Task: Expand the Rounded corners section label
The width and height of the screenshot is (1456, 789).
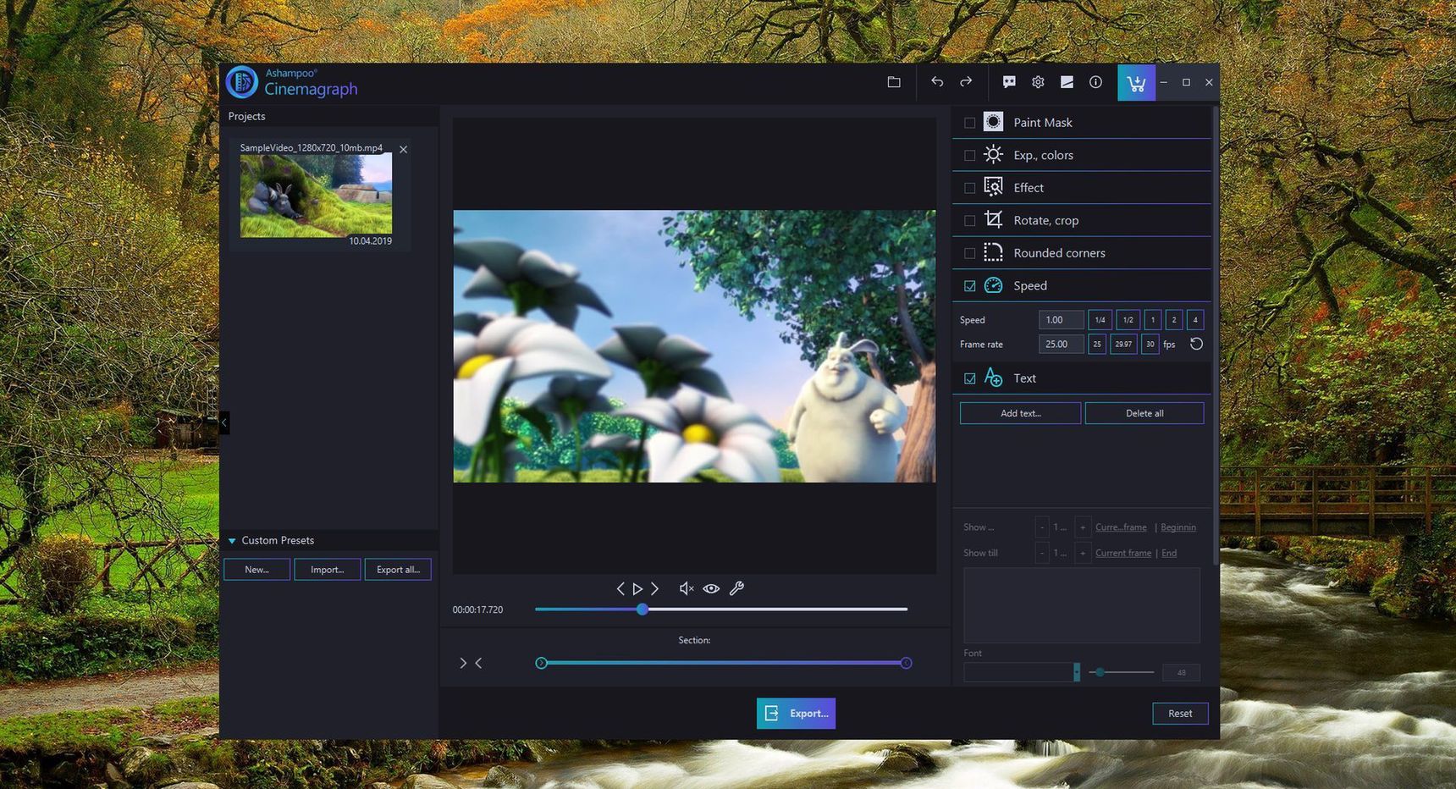Action: tap(1059, 253)
